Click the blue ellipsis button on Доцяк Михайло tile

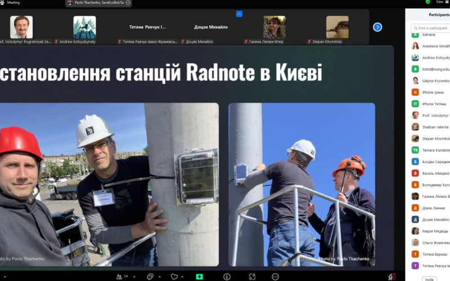click(239, 13)
